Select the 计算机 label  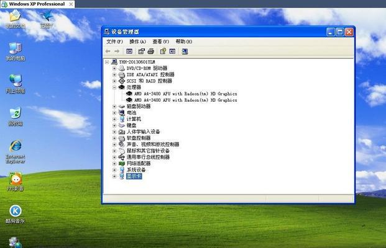tap(134, 119)
